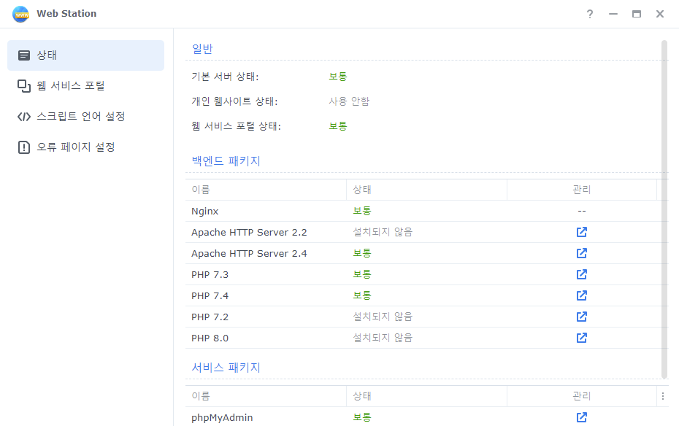
Task: Click the 보통 status for Nginx
Action: point(362,211)
